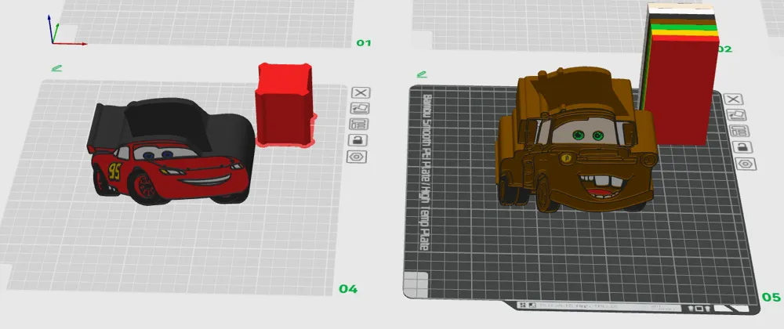Select the red prime tower on plate 04

[284, 105]
